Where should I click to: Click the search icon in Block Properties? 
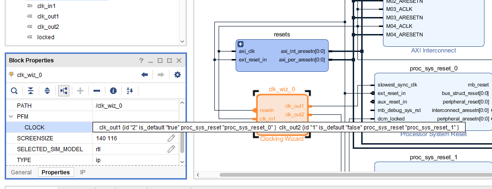coord(15,91)
